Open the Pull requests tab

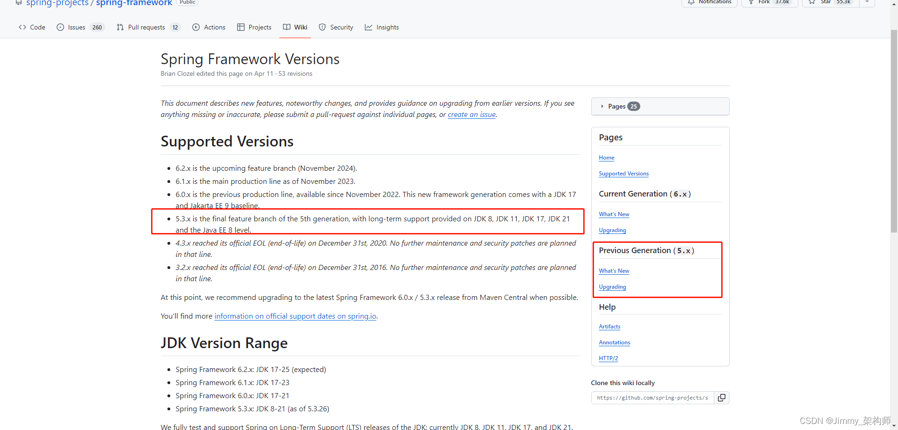click(148, 27)
